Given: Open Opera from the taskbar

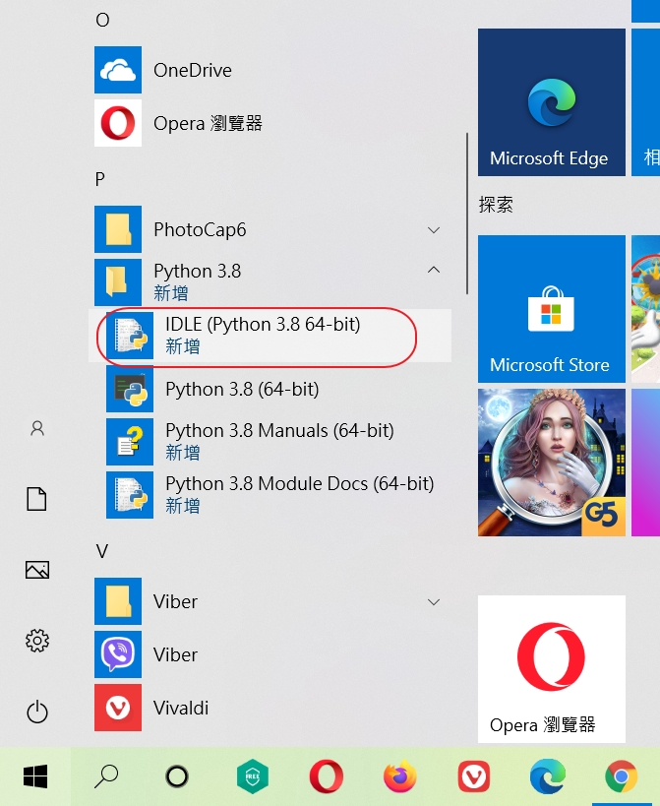Looking at the screenshot, I should point(327,776).
